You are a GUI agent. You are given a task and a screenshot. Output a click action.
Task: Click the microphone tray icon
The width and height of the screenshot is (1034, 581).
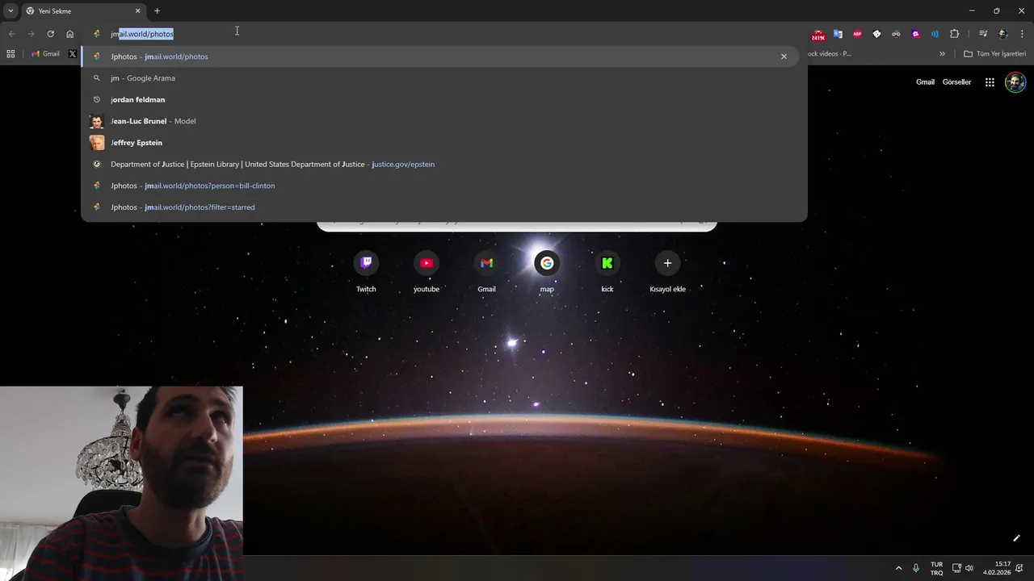coord(916,568)
